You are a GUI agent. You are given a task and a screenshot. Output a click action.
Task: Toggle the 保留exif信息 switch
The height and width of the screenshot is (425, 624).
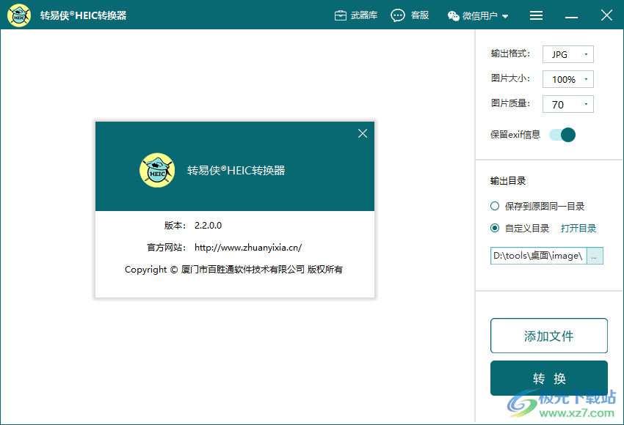point(562,135)
